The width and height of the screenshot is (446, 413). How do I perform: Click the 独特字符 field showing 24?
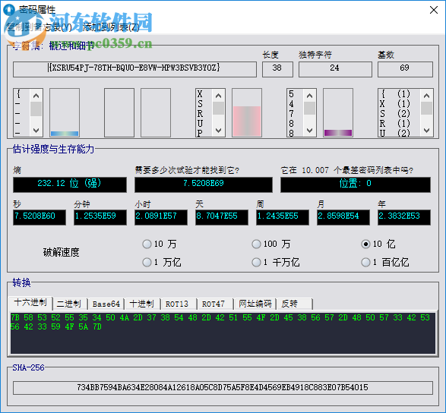[335, 69]
